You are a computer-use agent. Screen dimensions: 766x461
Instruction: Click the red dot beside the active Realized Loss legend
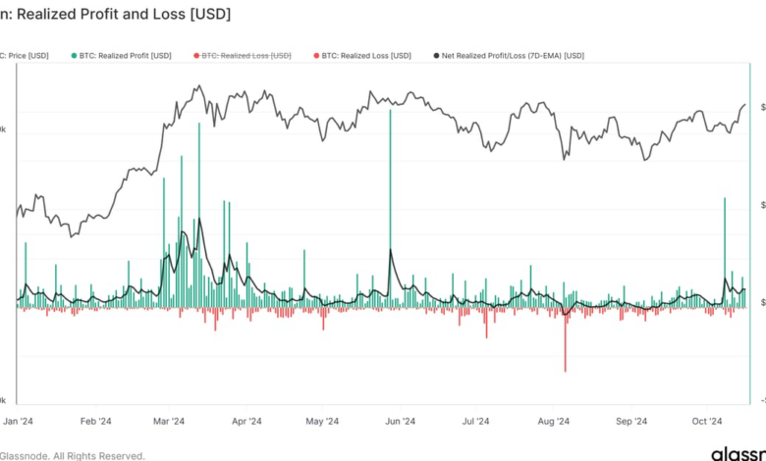click(x=318, y=56)
